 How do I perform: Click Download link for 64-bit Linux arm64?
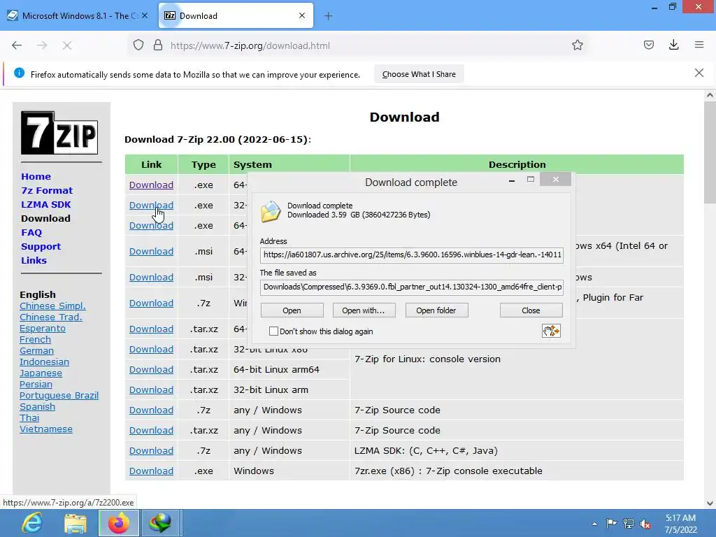click(151, 369)
